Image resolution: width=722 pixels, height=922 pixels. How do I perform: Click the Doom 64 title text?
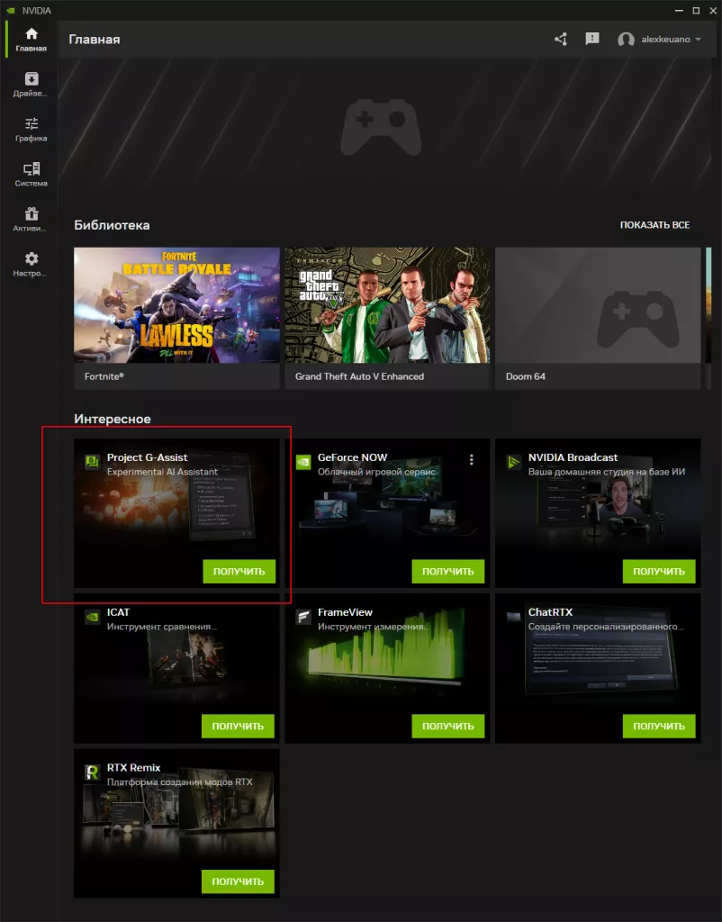tap(525, 376)
